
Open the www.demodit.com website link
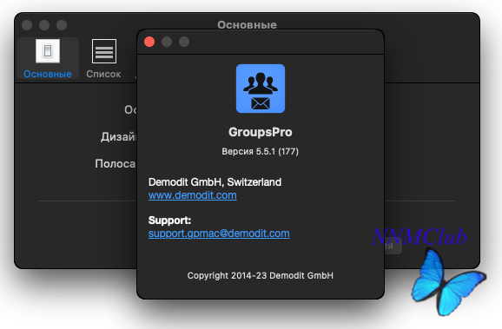tap(193, 195)
